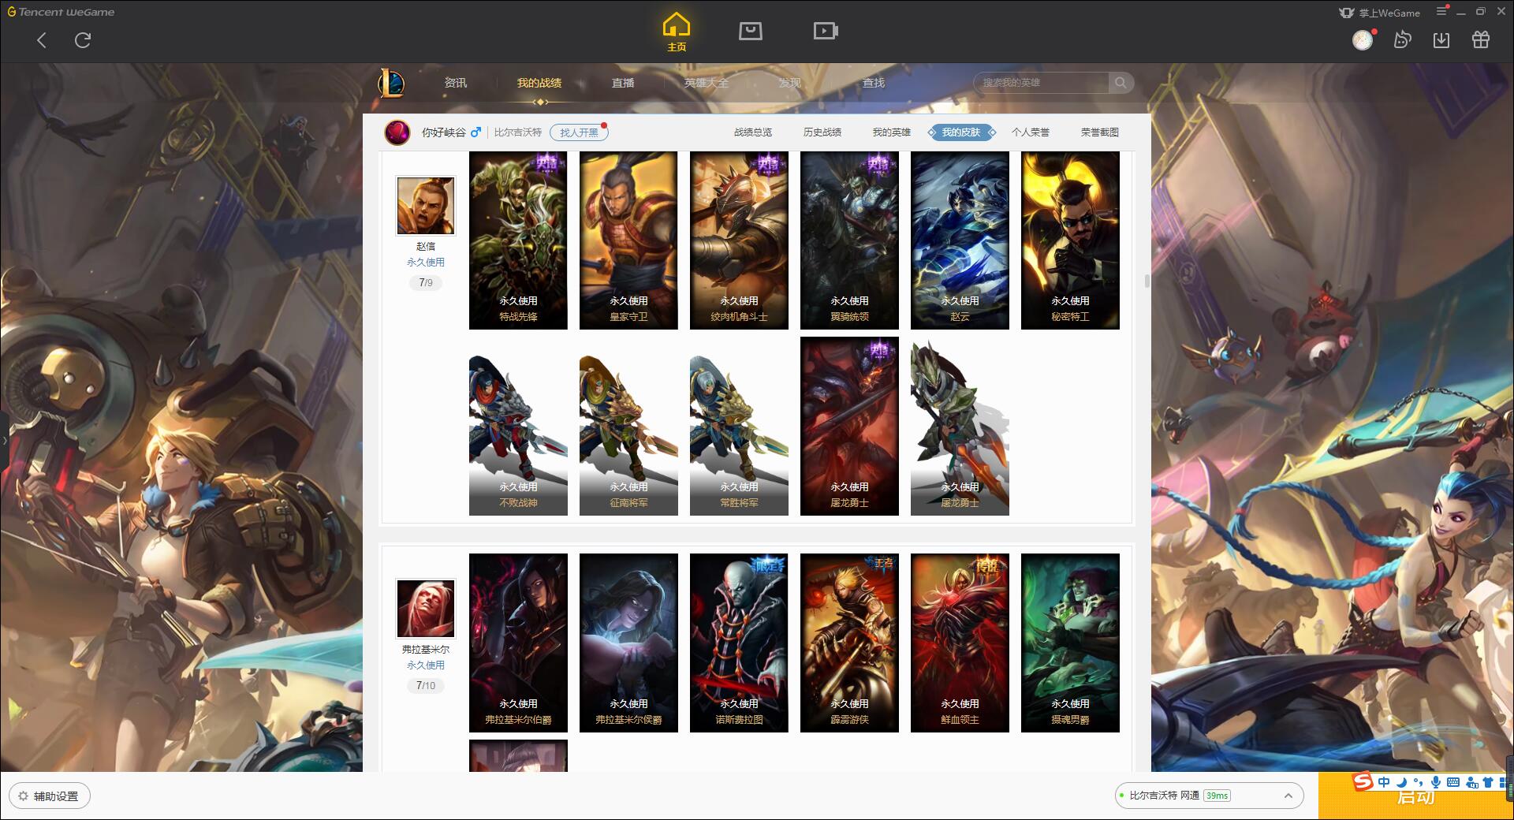Viewport: 1514px width, 820px height.
Task: Click the 辅助设置 settings button
Action: point(50,796)
